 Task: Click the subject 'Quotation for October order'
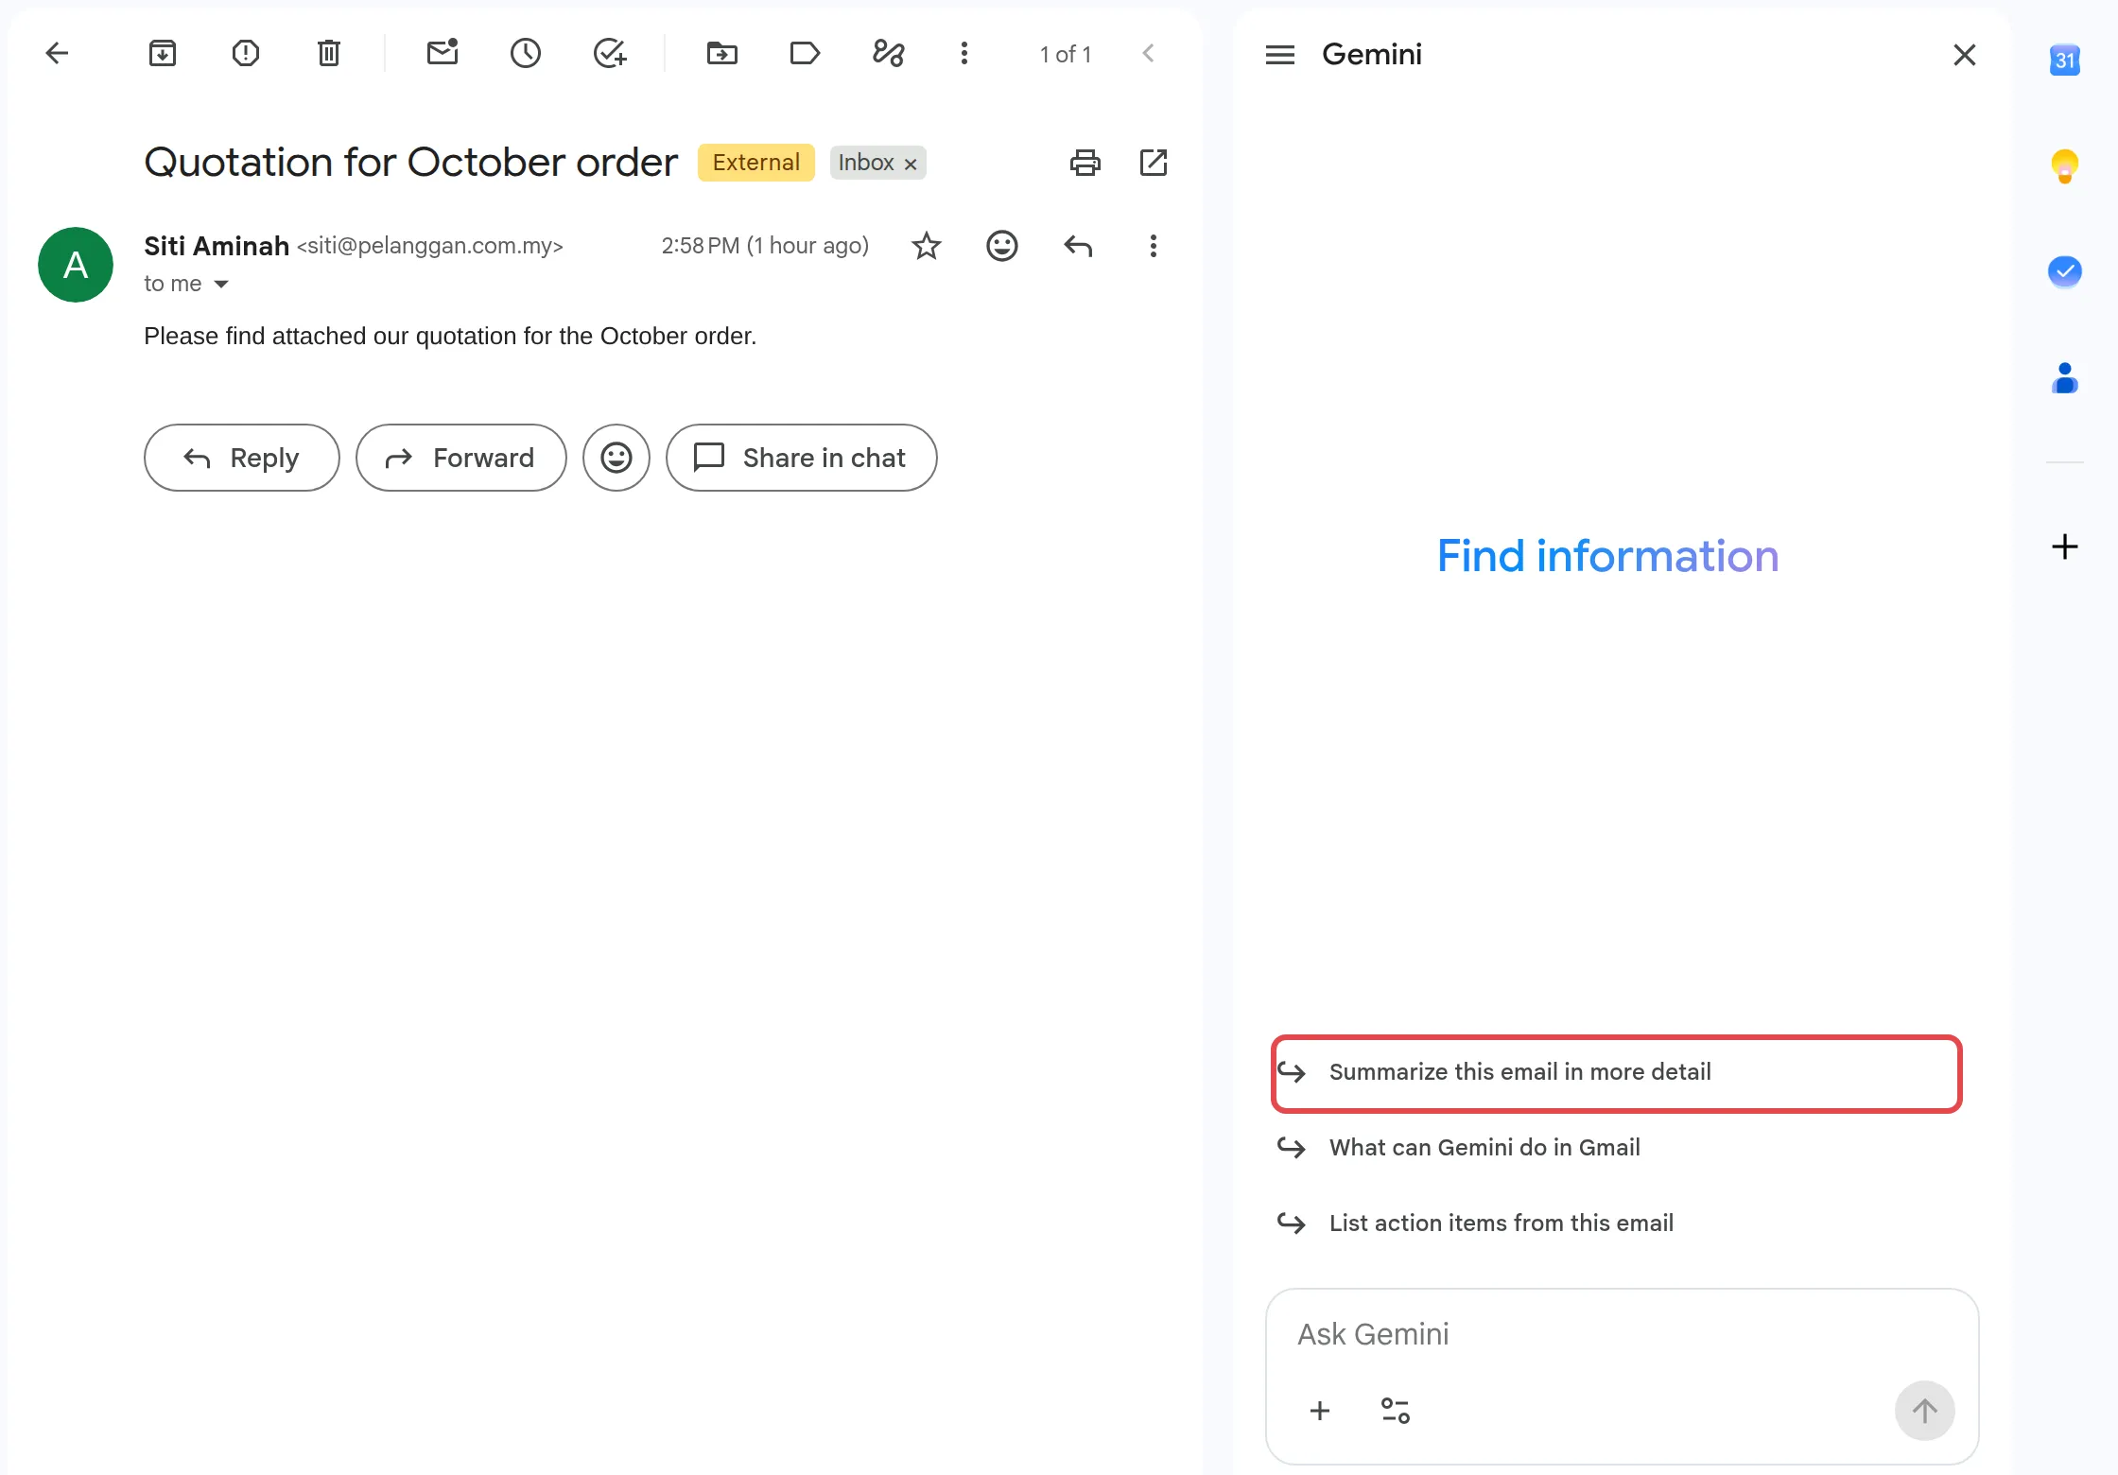click(x=410, y=163)
